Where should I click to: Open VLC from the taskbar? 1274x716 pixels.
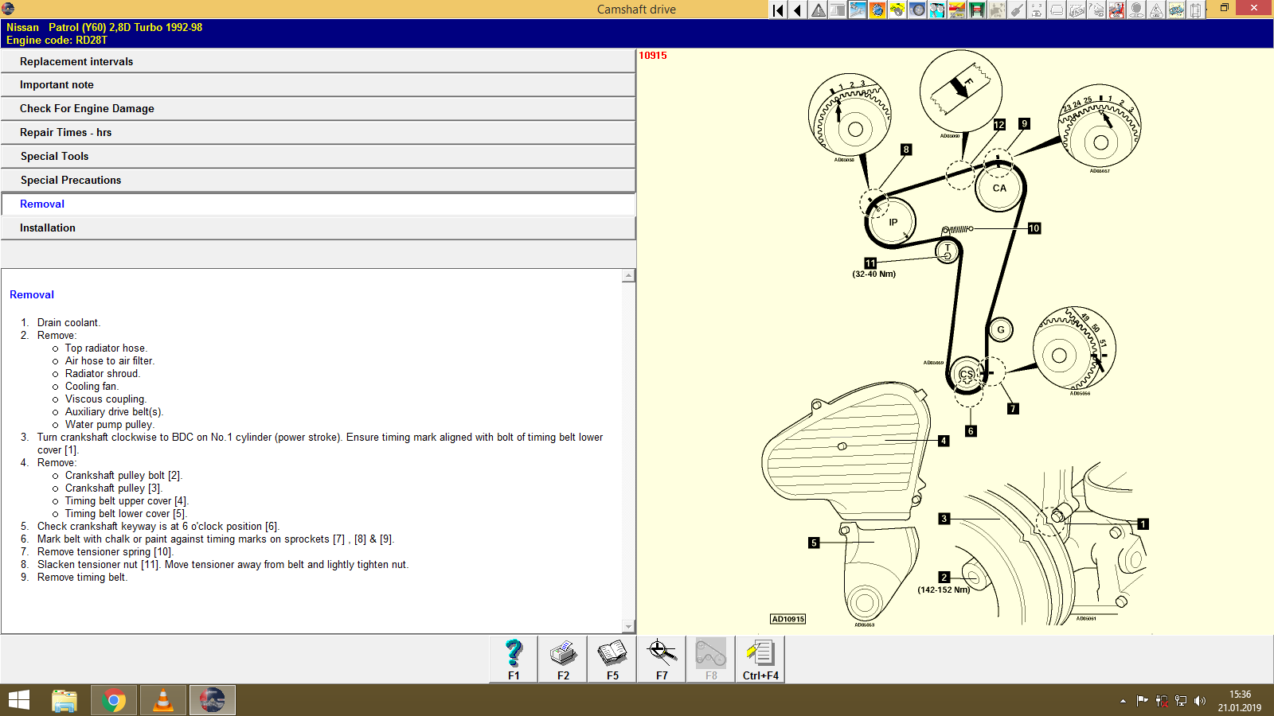click(x=162, y=700)
